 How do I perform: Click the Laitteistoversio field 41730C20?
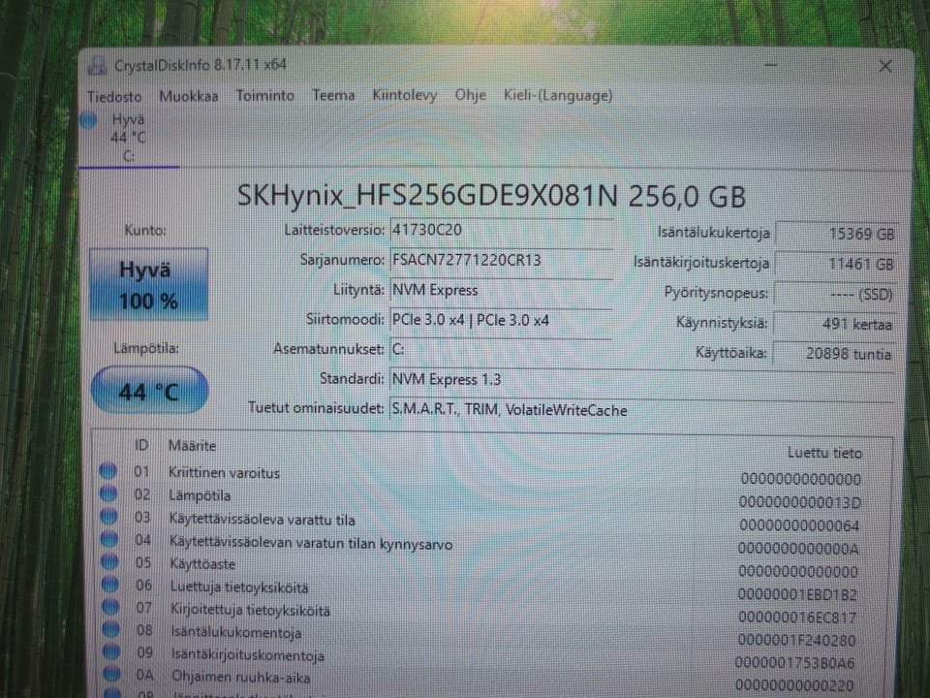click(501, 231)
